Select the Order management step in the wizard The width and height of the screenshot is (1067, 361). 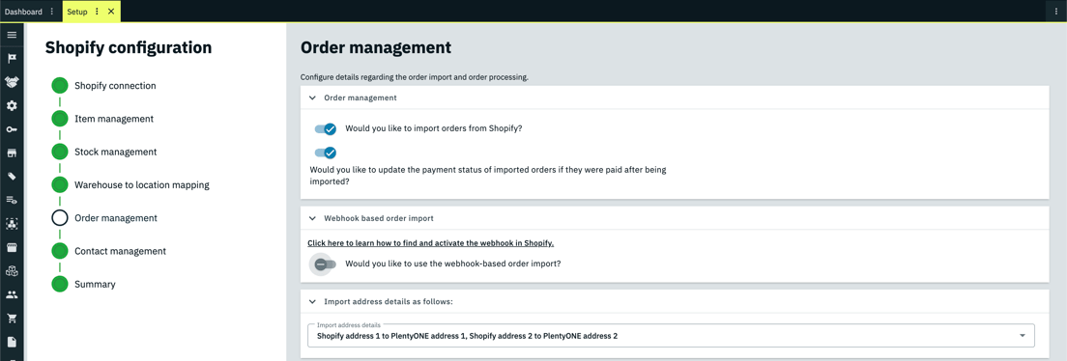pyautogui.click(x=116, y=218)
